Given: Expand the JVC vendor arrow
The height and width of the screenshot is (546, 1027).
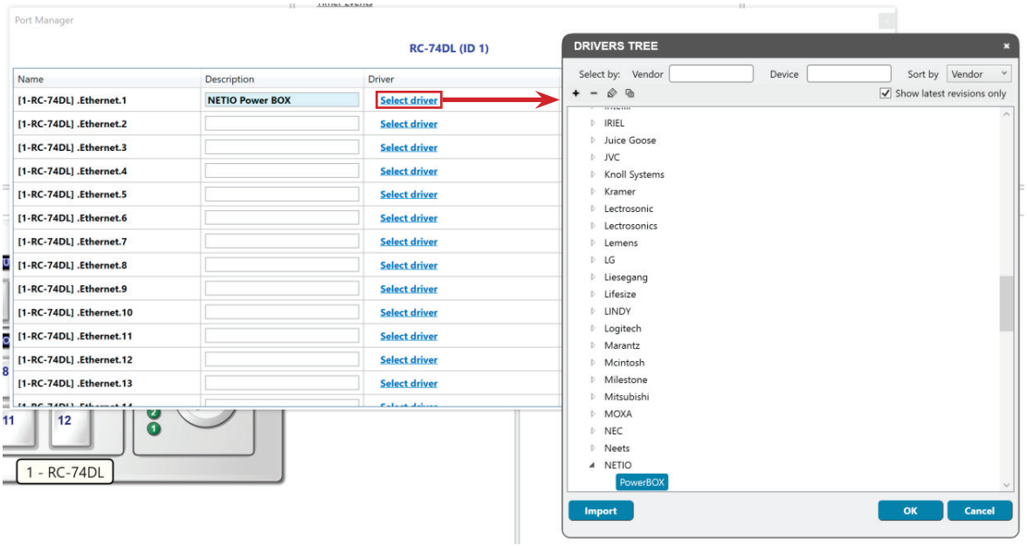Looking at the screenshot, I should pyautogui.click(x=592, y=157).
